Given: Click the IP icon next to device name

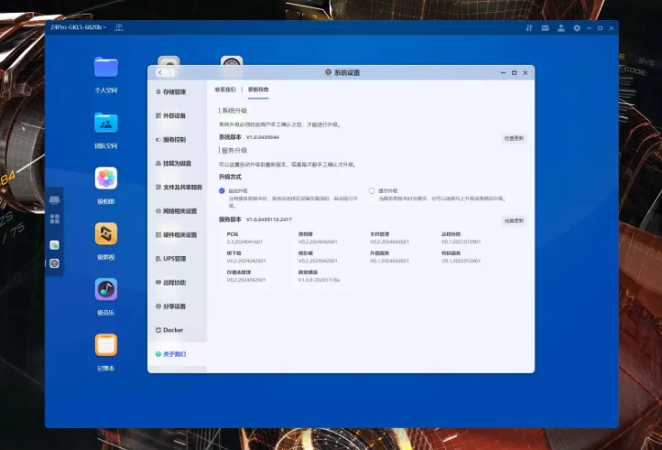Looking at the screenshot, I should [119, 27].
